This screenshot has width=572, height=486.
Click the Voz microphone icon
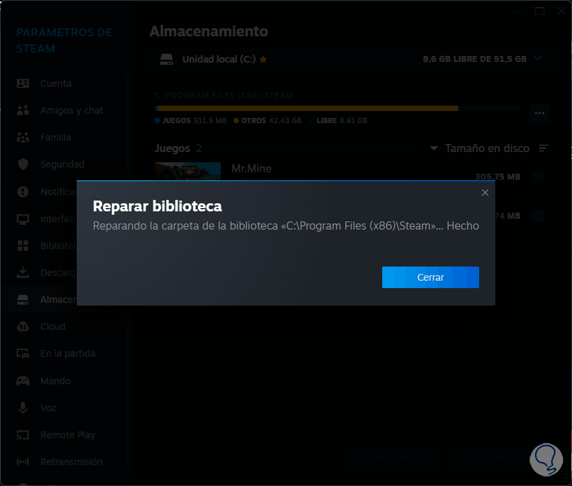click(x=23, y=408)
